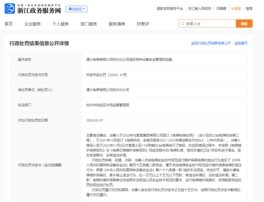Switch to 无障碍 mode link
Viewport: 264px width, 202px height.
tap(221, 9)
